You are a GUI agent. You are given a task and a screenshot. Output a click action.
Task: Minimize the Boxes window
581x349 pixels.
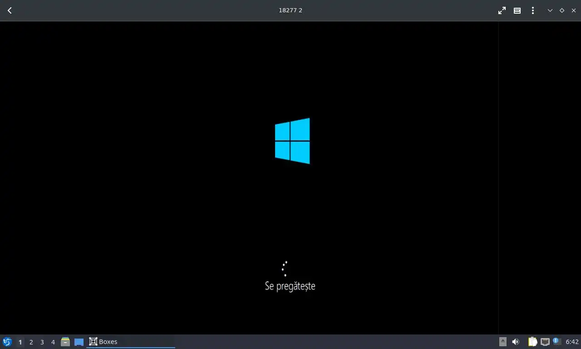(x=550, y=10)
